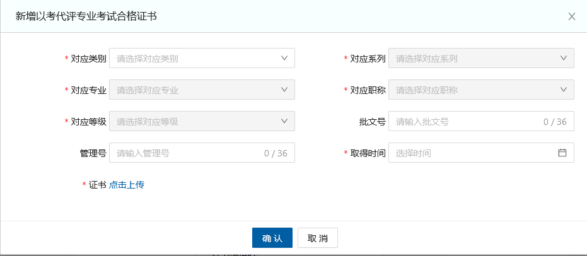Click the chevron arrow of 对应类别
The width and height of the screenshot is (587, 256).
click(284, 58)
